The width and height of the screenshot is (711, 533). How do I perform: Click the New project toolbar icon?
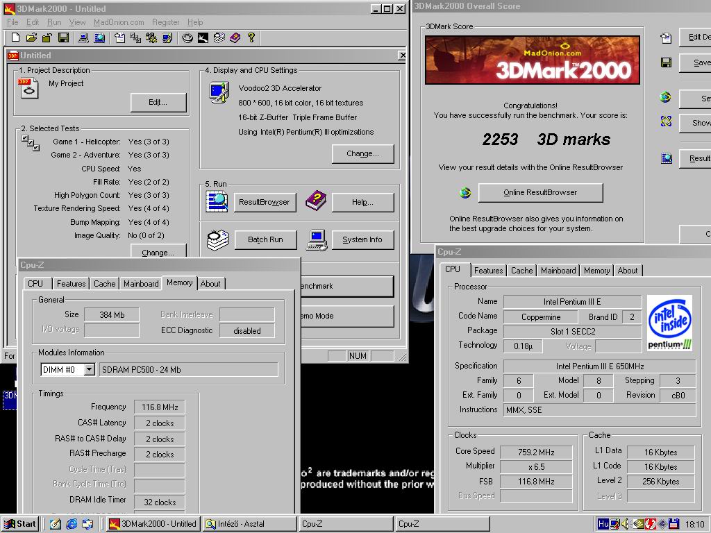(x=15, y=37)
